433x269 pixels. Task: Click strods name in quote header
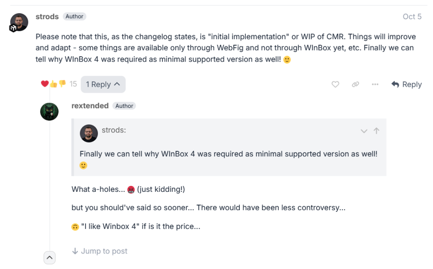coord(114,130)
